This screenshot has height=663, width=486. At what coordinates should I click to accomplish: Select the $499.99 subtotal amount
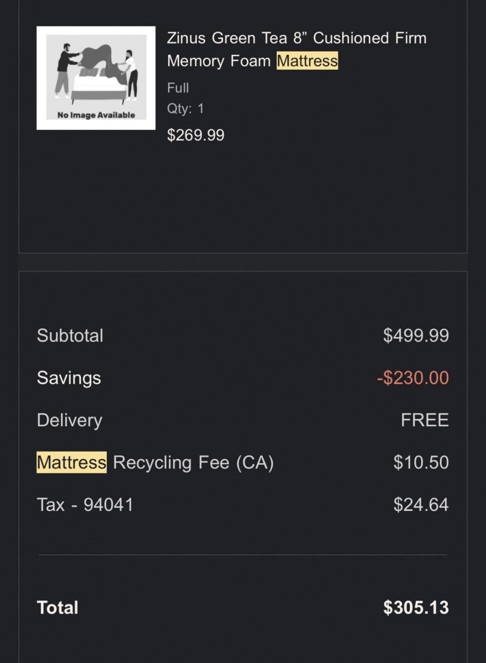416,336
